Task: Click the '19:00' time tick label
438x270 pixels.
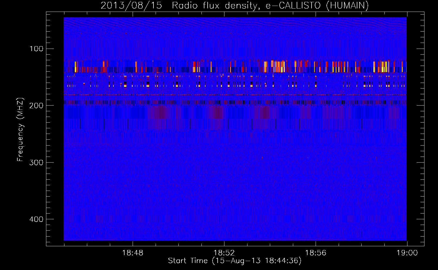Action: 407,253
